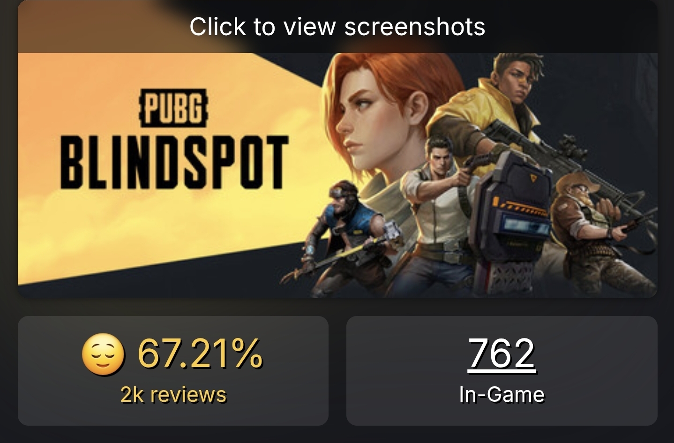This screenshot has width=674, height=443.
Task: Click the relieved face emoji rating icon
Action: (x=103, y=354)
